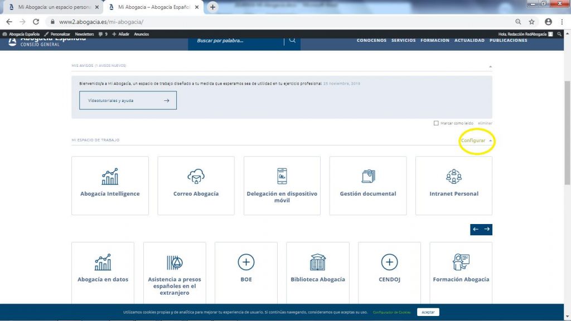This screenshot has height=321, width=571.
Task: Collapse the Mis Avisos section arrow
Action: [x=491, y=67]
